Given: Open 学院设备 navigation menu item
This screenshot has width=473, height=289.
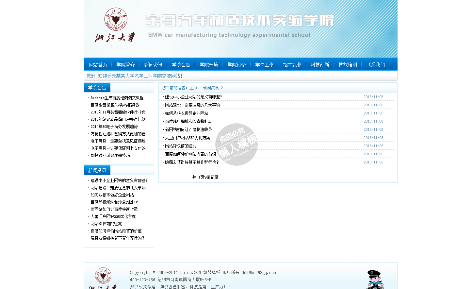Looking at the screenshot, I should point(236,65).
